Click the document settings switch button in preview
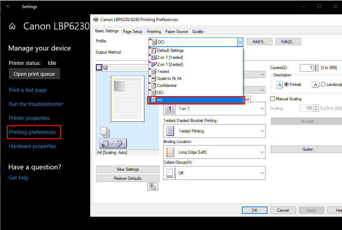342x230 pixels. coord(113,143)
